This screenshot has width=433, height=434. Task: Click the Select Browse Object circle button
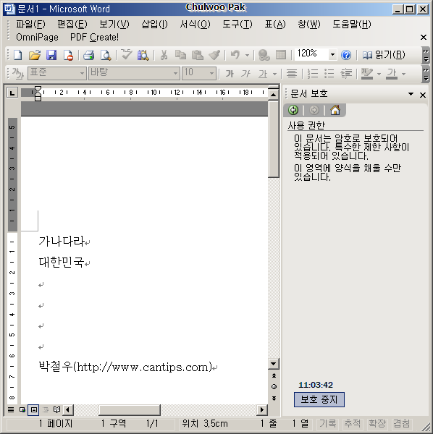[274, 387]
